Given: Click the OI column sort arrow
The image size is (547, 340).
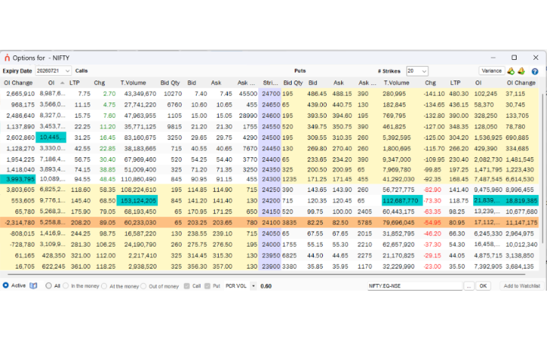Looking at the screenshot, I should 62,83.
